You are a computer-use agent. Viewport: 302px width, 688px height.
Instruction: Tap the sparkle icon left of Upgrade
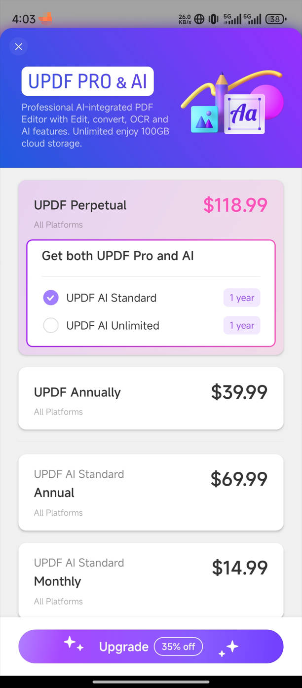click(x=73, y=644)
